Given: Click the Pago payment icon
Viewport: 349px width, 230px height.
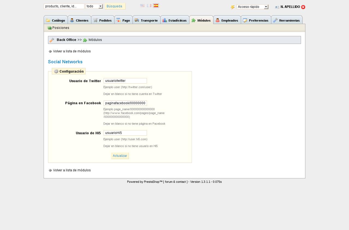Looking at the screenshot, I should [118, 20].
